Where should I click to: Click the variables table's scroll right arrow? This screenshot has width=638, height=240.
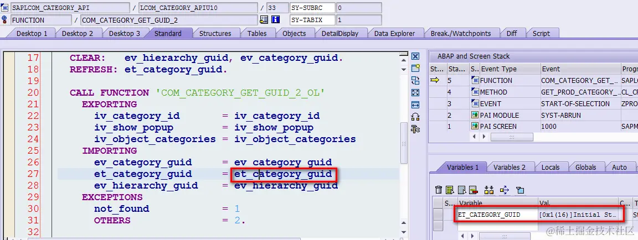click(472, 236)
